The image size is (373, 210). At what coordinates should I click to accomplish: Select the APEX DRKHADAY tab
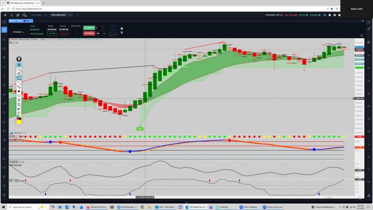click(x=58, y=15)
